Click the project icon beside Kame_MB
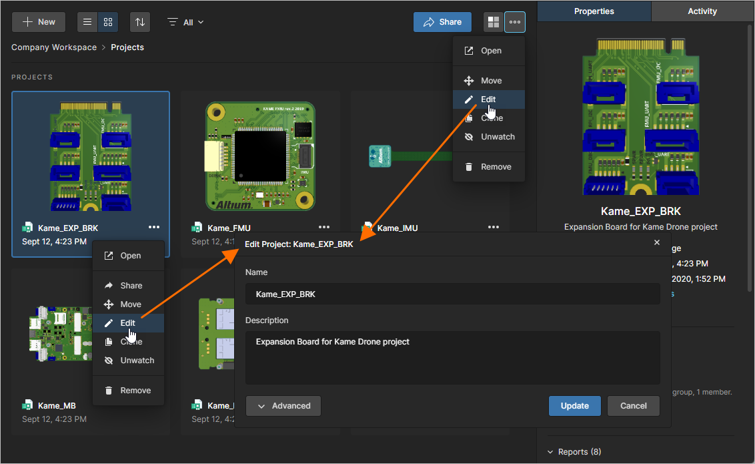The image size is (755, 464). coord(27,405)
